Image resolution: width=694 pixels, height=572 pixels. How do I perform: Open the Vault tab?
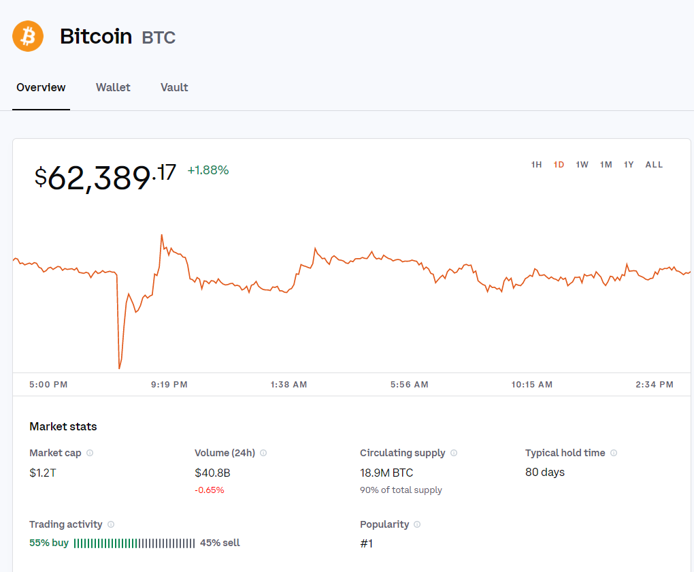click(174, 87)
